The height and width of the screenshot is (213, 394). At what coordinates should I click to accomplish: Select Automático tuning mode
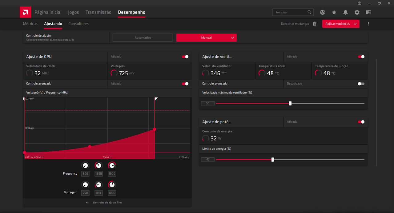click(143, 37)
